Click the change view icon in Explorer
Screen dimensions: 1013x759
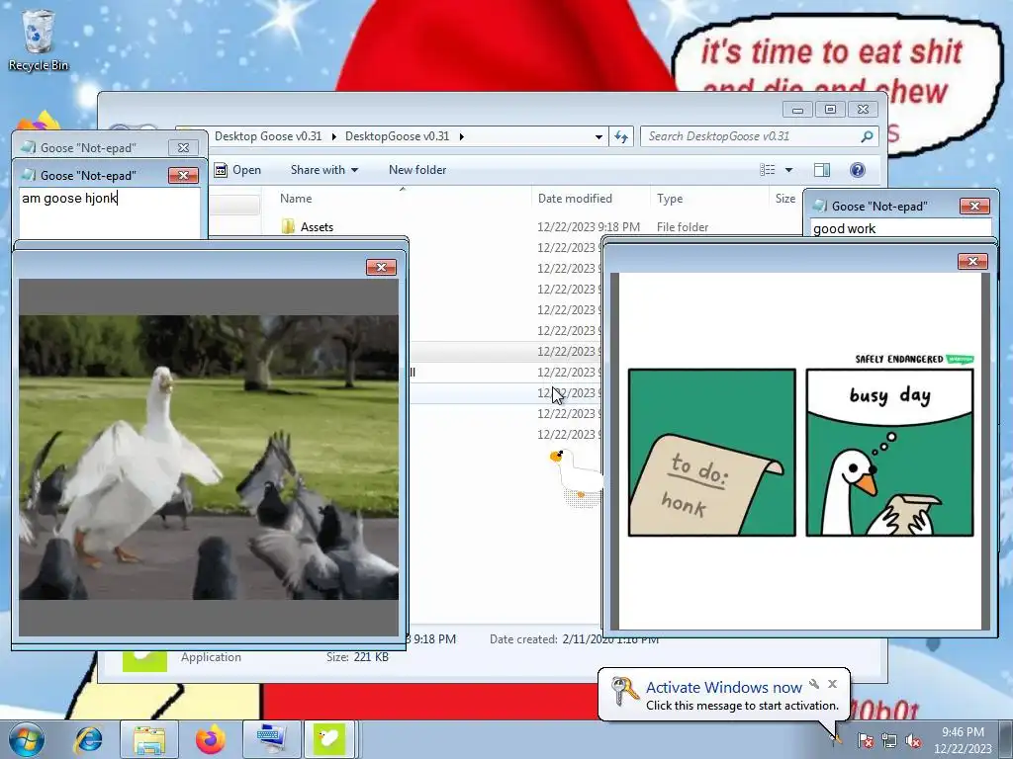tap(768, 170)
